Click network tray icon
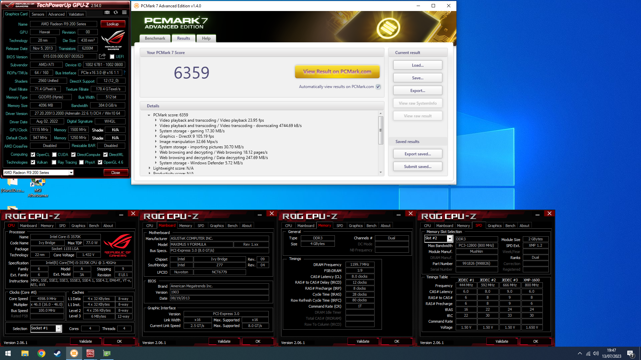Viewport: 641px width, 360px height. click(x=588, y=353)
